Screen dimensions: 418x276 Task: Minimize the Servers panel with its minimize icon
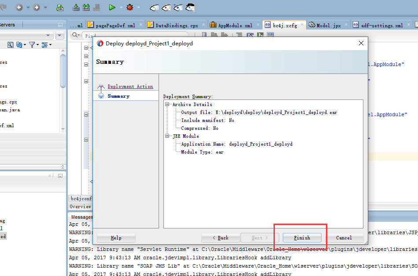[60, 25]
